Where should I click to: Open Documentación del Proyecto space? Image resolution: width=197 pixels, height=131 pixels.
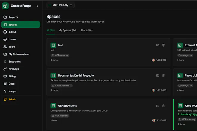(76, 75)
